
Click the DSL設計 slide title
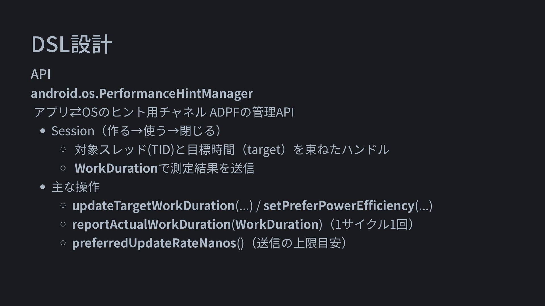(x=72, y=44)
